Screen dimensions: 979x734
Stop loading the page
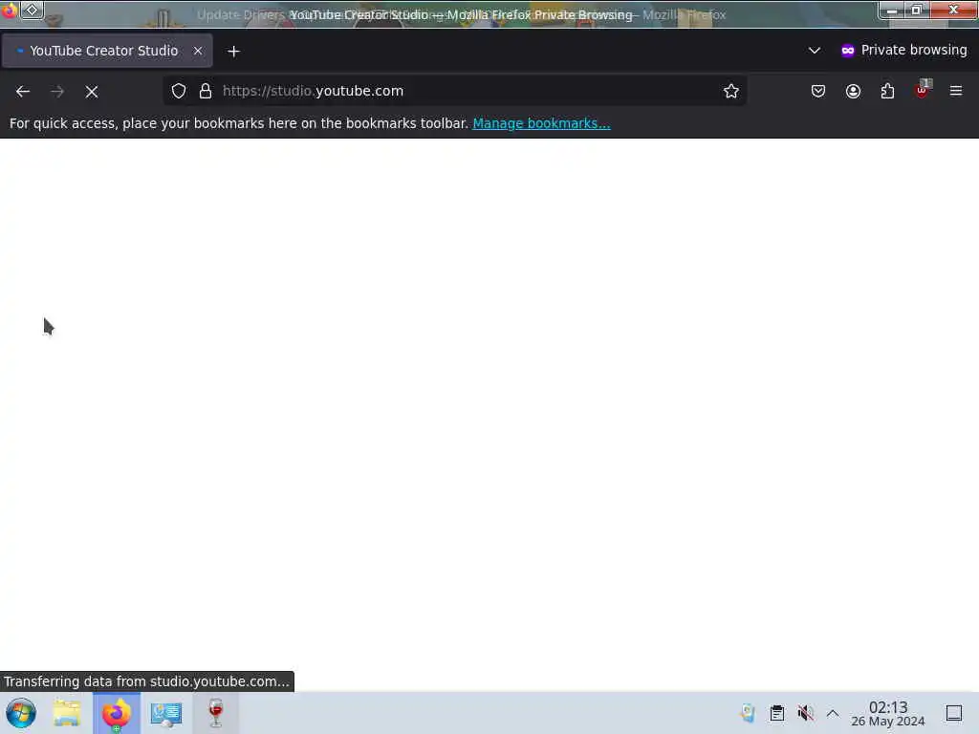92,92
